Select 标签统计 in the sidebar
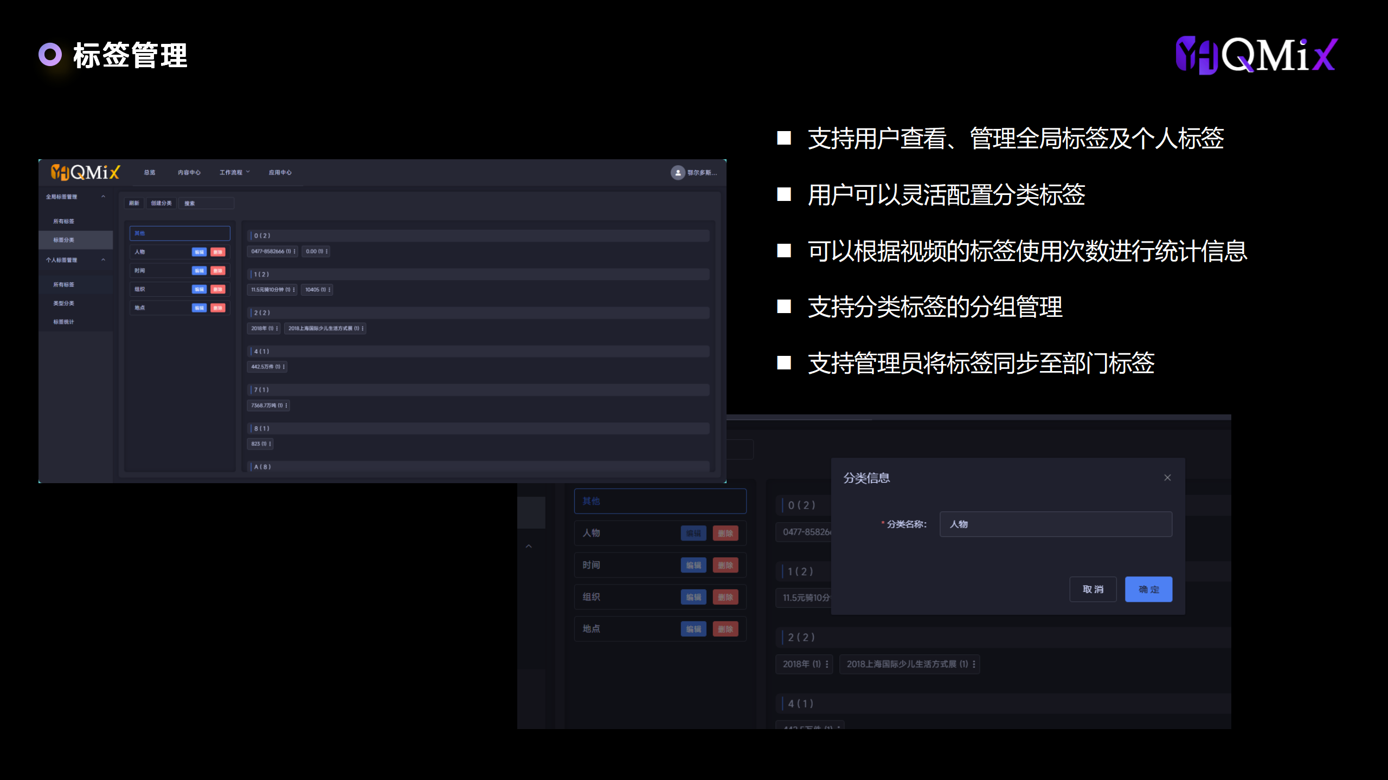This screenshot has width=1388, height=780. (x=63, y=322)
